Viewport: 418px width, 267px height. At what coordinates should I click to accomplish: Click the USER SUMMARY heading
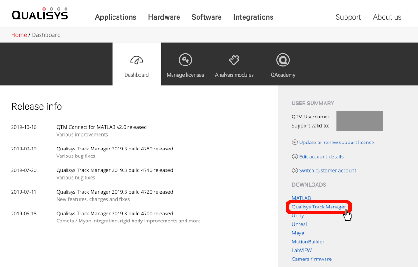click(x=313, y=103)
